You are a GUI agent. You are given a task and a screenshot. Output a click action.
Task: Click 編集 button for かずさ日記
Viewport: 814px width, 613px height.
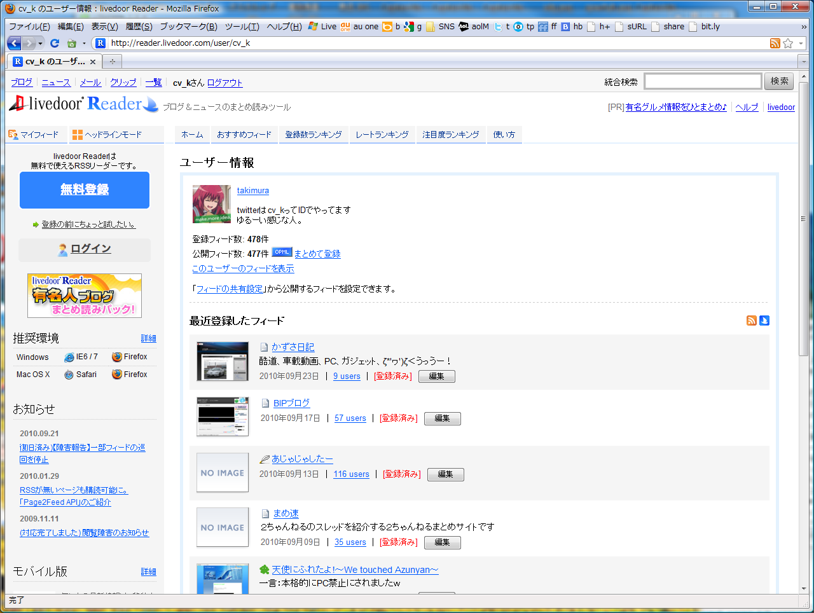(x=437, y=376)
